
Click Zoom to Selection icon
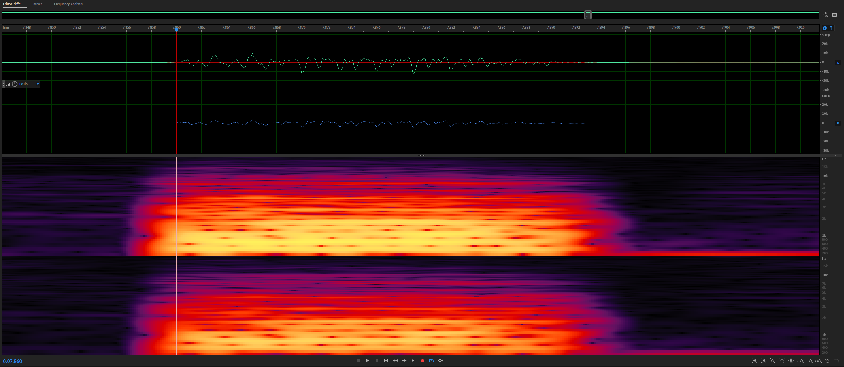tap(818, 361)
